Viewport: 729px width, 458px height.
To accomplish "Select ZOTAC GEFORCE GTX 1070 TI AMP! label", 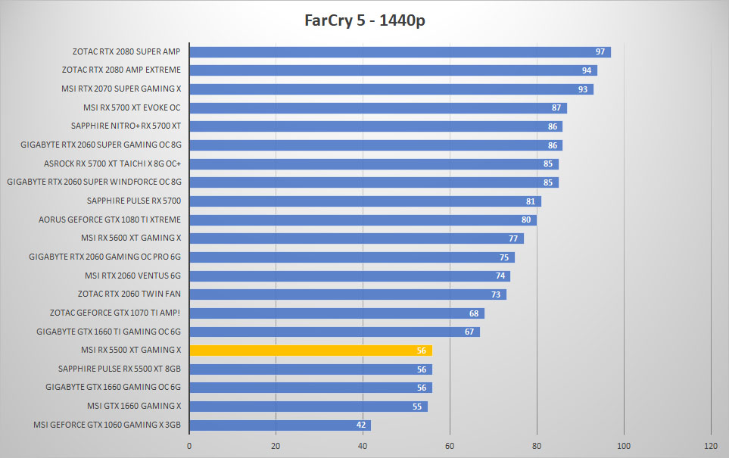I will pyautogui.click(x=115, y=313).
